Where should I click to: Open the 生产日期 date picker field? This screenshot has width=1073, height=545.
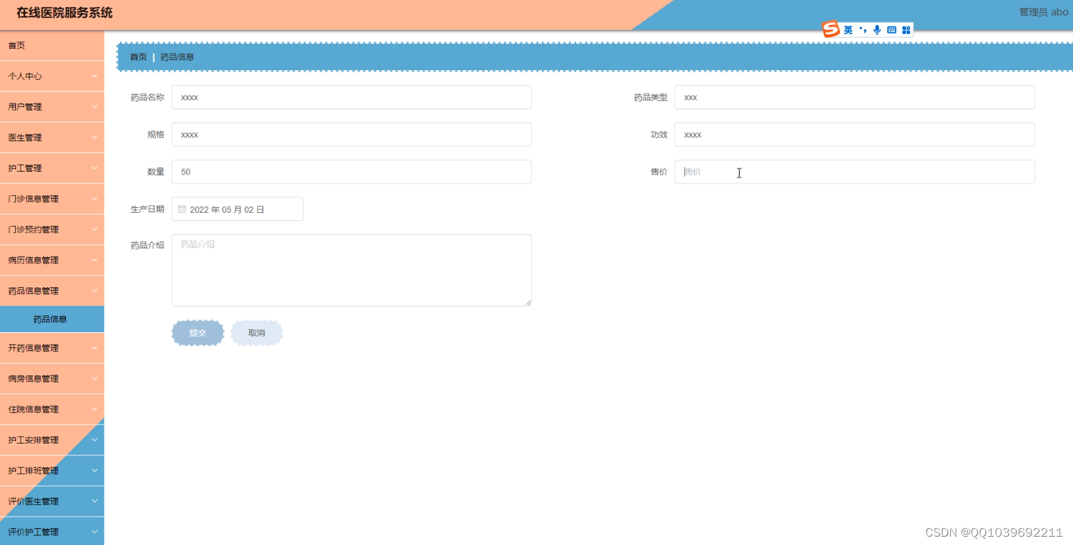(x=238, y=209)
